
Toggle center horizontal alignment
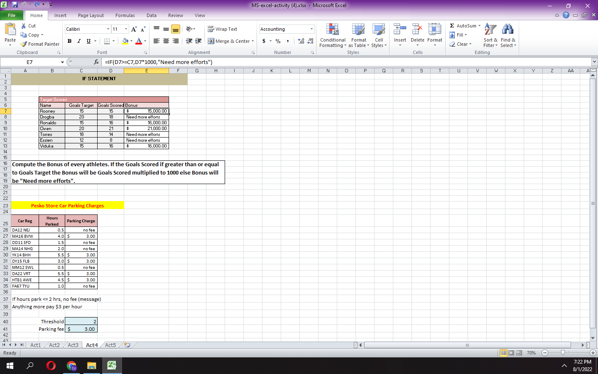[x=166, y=41]
